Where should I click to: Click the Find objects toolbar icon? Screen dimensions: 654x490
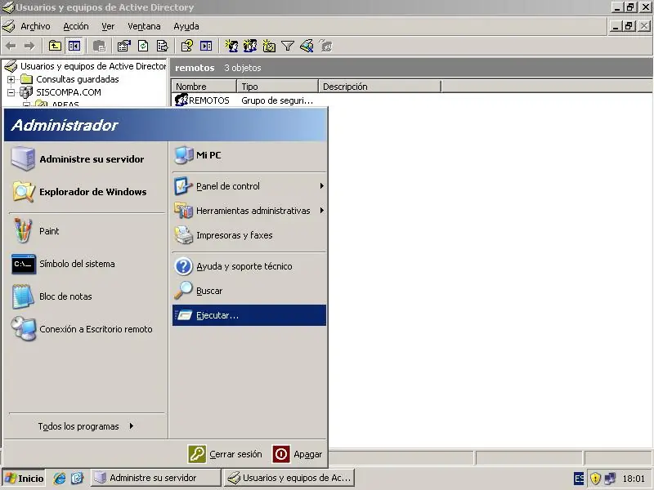tap(307, 46)
